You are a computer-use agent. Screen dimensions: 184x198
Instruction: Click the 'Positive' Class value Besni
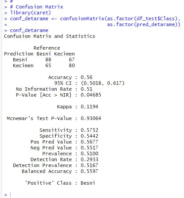coord(88,183)
